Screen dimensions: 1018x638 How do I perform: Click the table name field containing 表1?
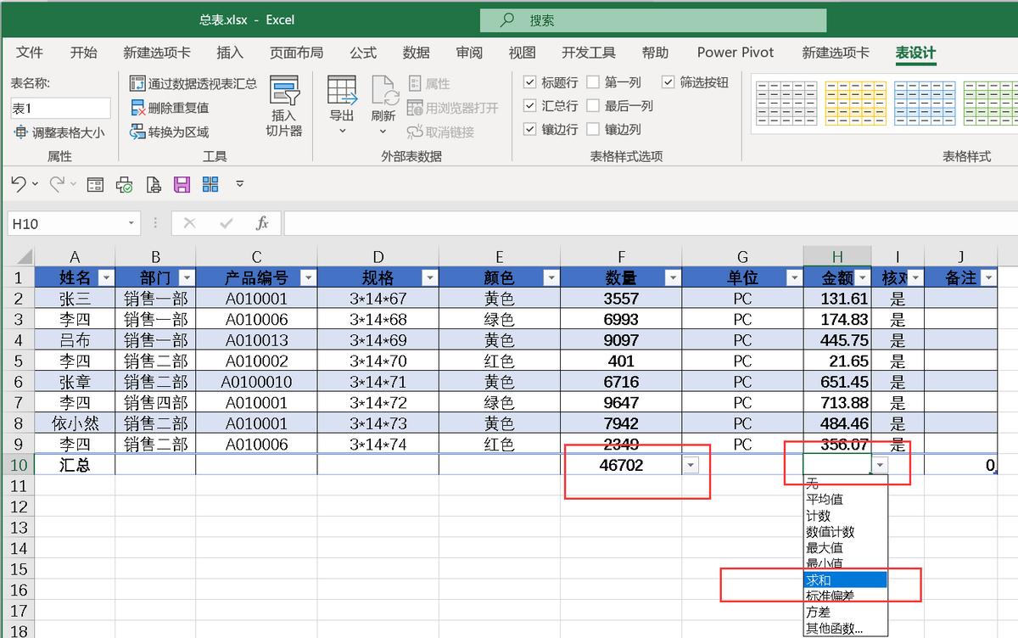pos(60,108)
